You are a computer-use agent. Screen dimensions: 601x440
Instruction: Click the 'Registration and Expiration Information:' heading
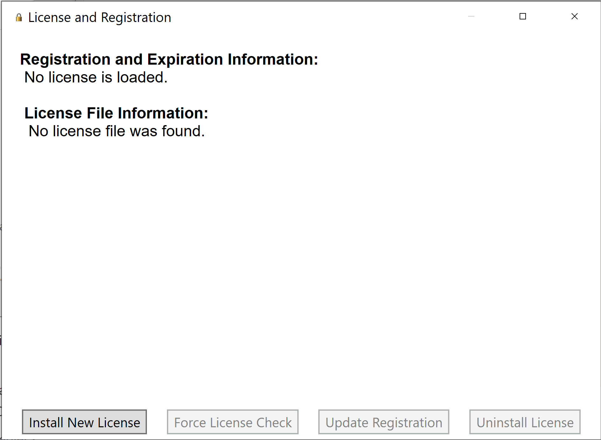[x=169, y=60]
